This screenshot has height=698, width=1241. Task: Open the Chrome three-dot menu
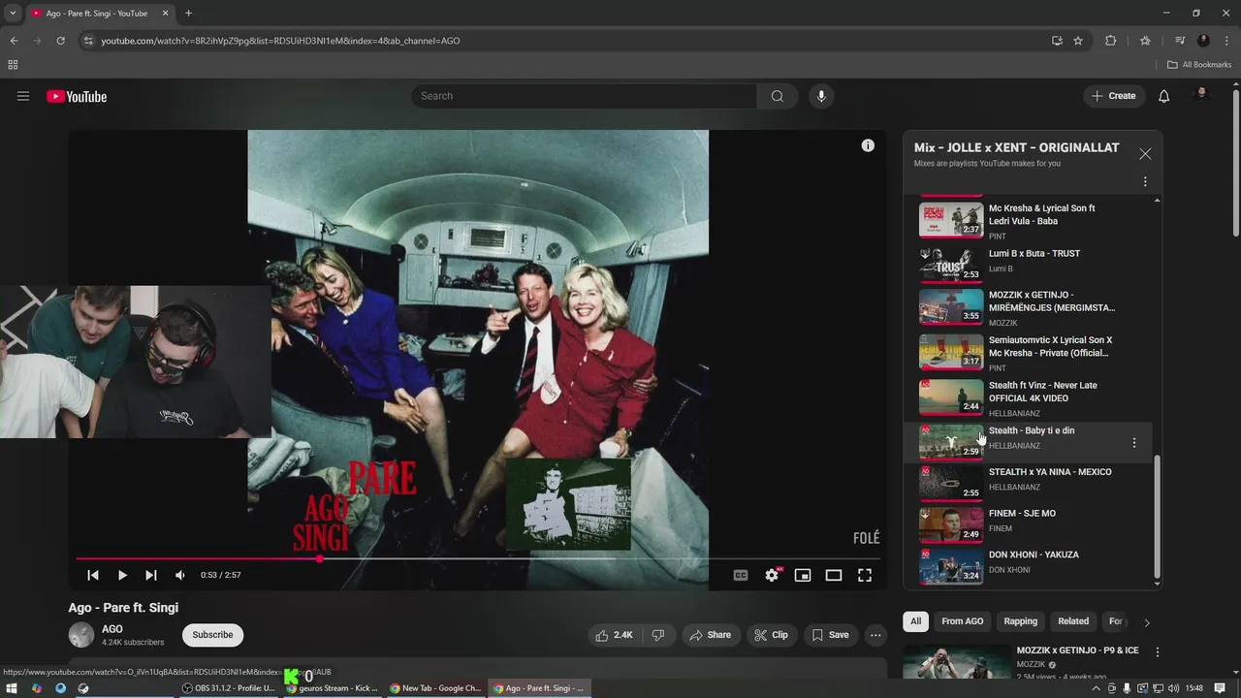1227,41
